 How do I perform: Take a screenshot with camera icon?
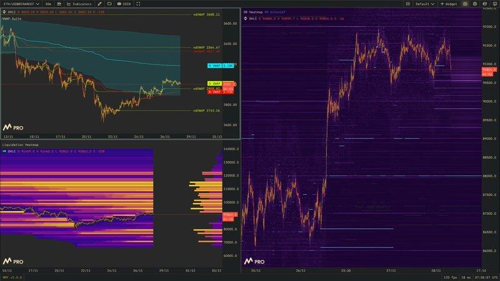pos(465,4)
